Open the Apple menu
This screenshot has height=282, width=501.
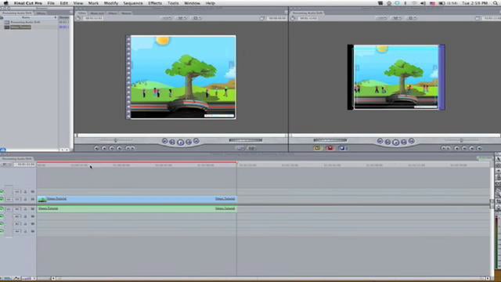5,3
